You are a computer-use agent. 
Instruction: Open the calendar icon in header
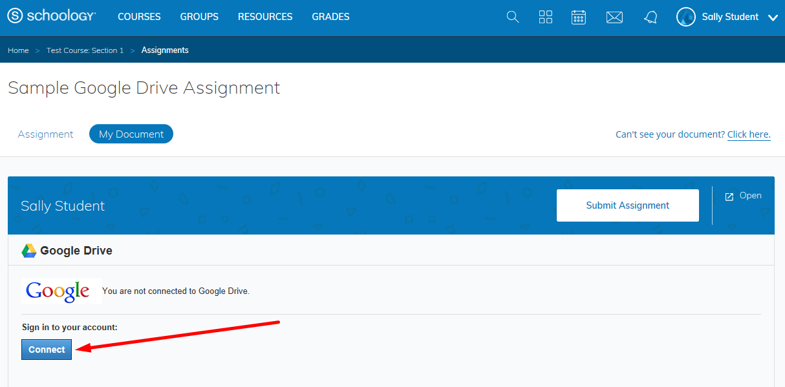point(579,17)
